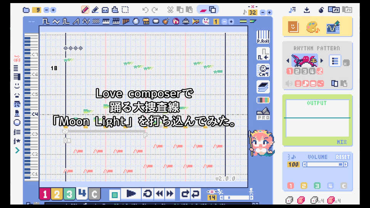The image size is (370, 208).
Task: Expand the left sidebar chevron
Action: click(17, 150)
